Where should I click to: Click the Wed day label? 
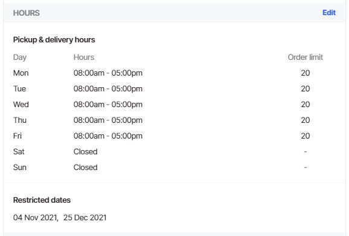pyautogui.click(x=21, y=105)
